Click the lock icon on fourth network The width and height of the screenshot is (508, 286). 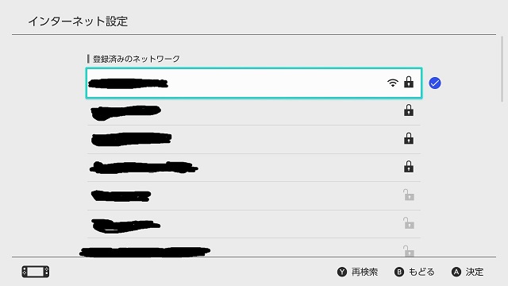tap(409, 167)
